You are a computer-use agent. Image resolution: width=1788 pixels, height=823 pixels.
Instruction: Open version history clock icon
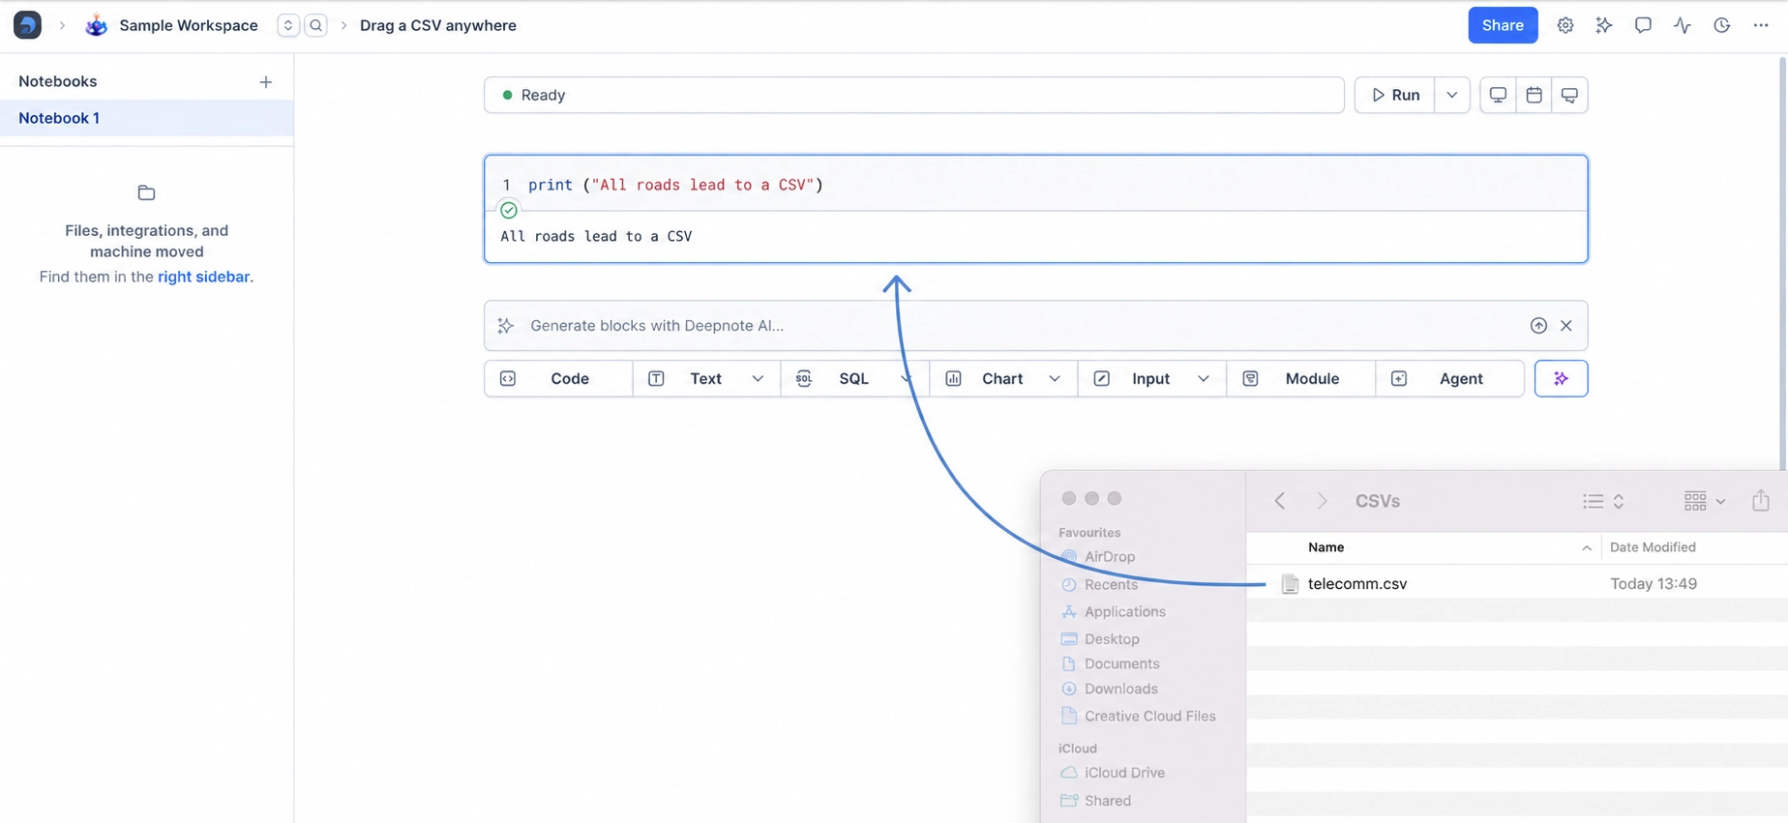coord(1721,25)
